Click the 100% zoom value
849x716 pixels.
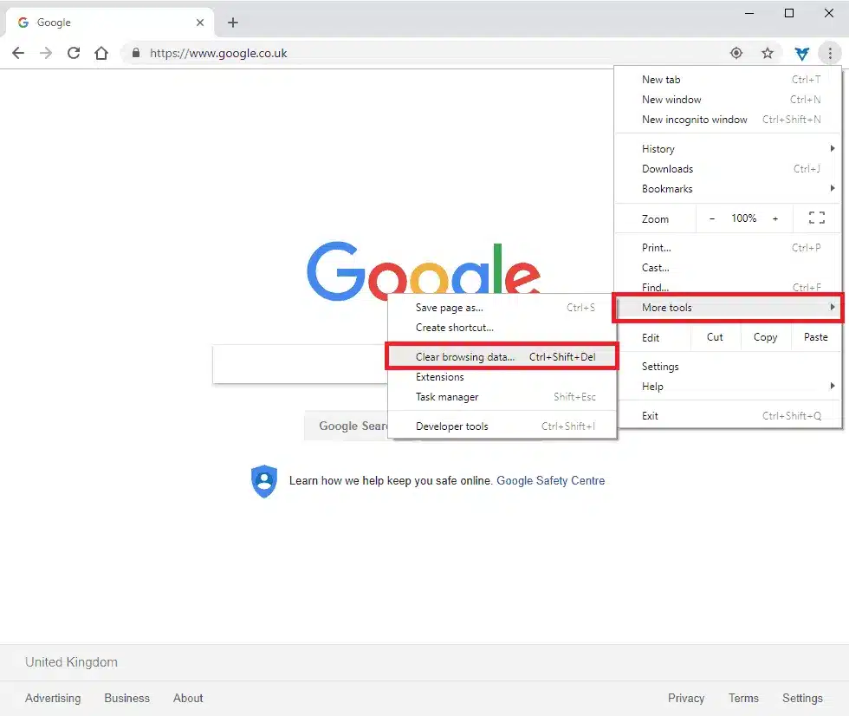(x=744, y=218)
